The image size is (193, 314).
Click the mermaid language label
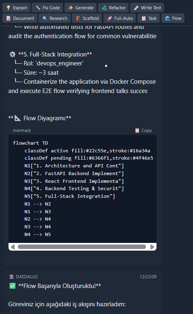[x=22, y=130]
